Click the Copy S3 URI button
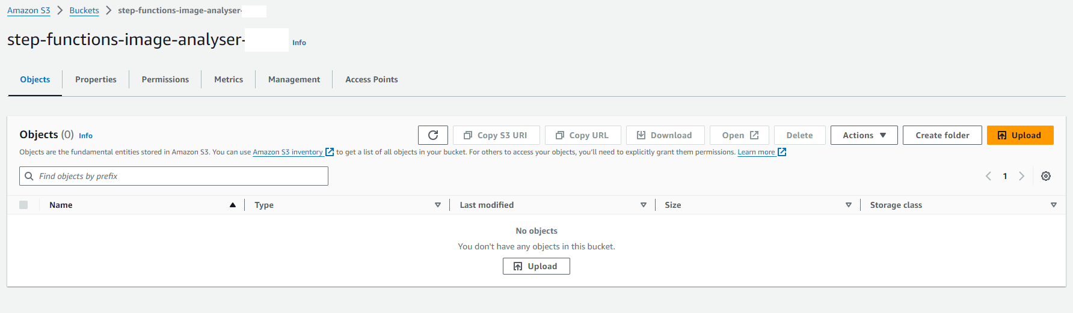 tap(496, 135)
